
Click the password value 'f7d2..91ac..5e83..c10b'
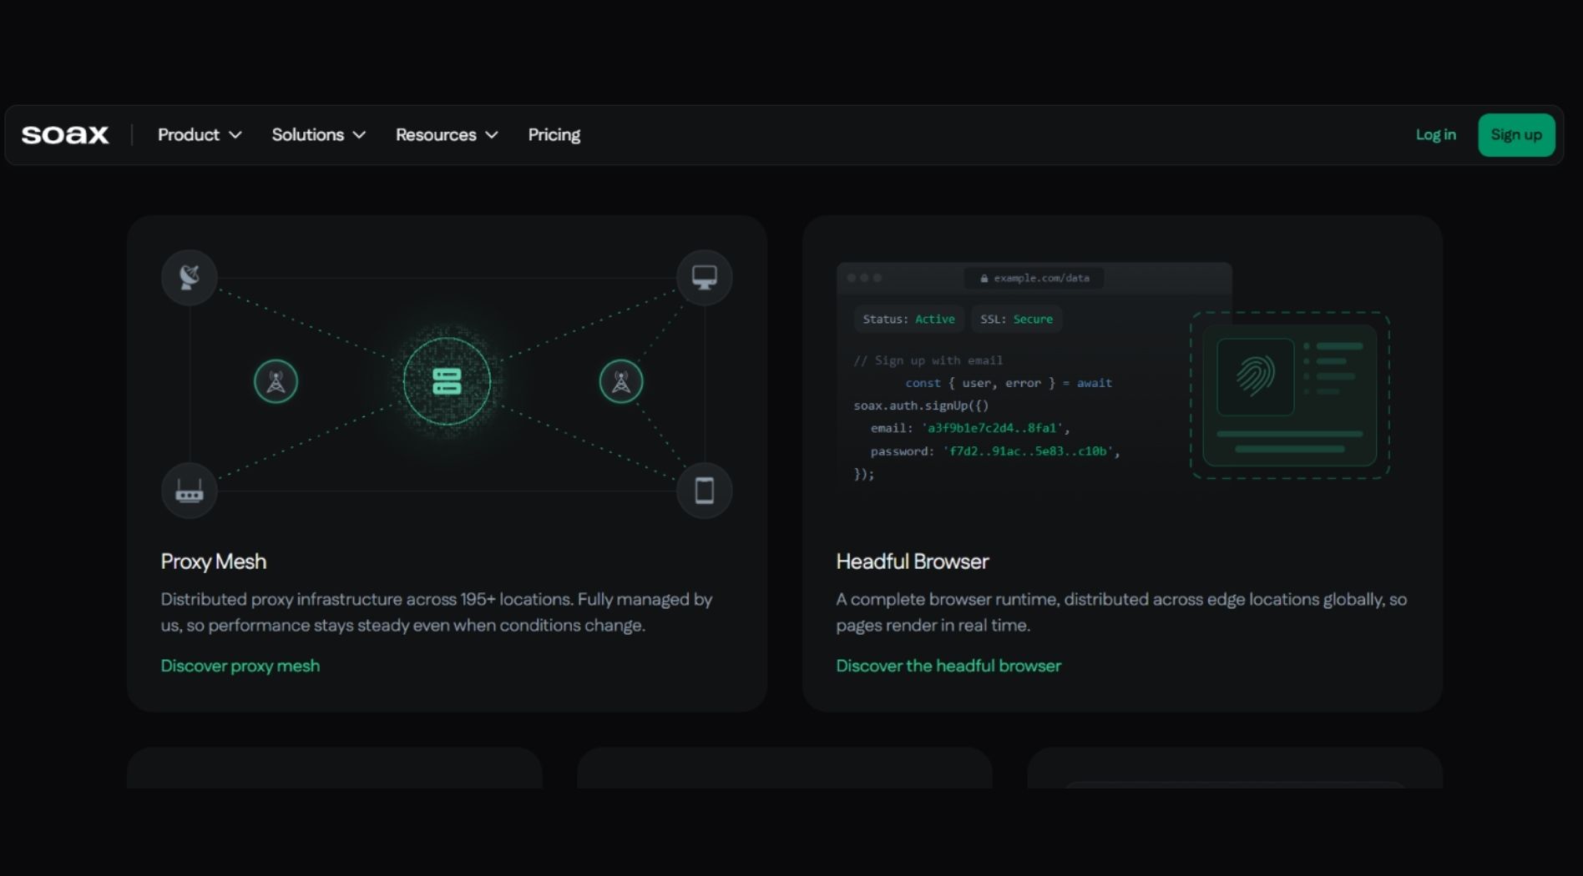click(x=1028, y=451)
